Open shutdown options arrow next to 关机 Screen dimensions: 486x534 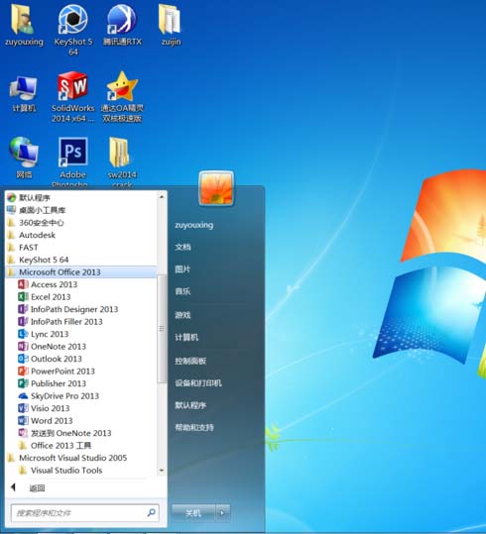[223, 512]
